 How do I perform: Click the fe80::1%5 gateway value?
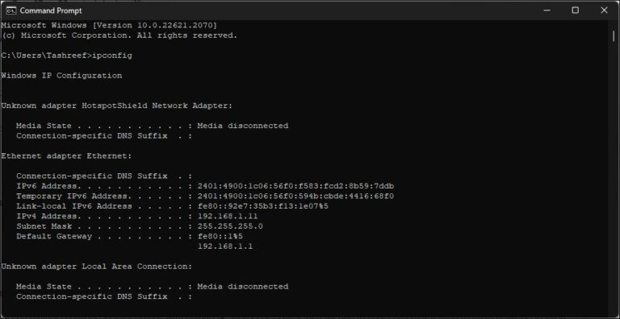point(220,237)
